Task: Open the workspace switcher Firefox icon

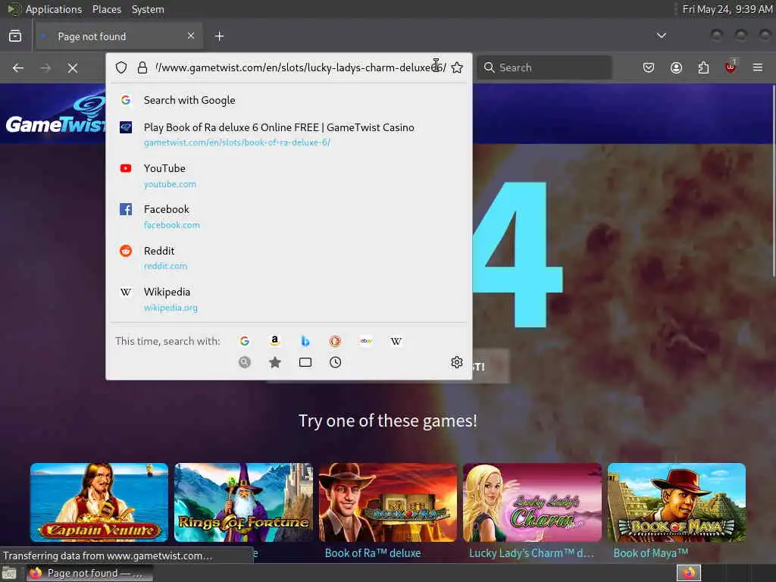Action: tap(689, 573)
